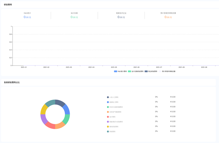Click the 高新技术企业 0.00 元 value
Viewport: 219px width, 143px height.
pos(121,17)
